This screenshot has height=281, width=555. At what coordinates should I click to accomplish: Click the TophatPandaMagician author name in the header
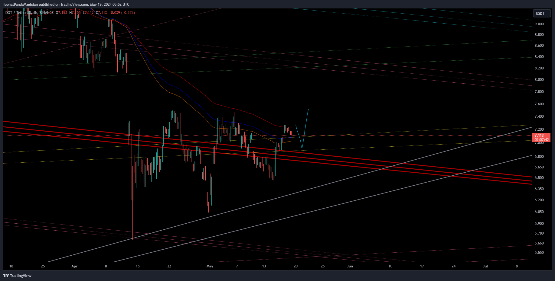click(x=21, y=5)
